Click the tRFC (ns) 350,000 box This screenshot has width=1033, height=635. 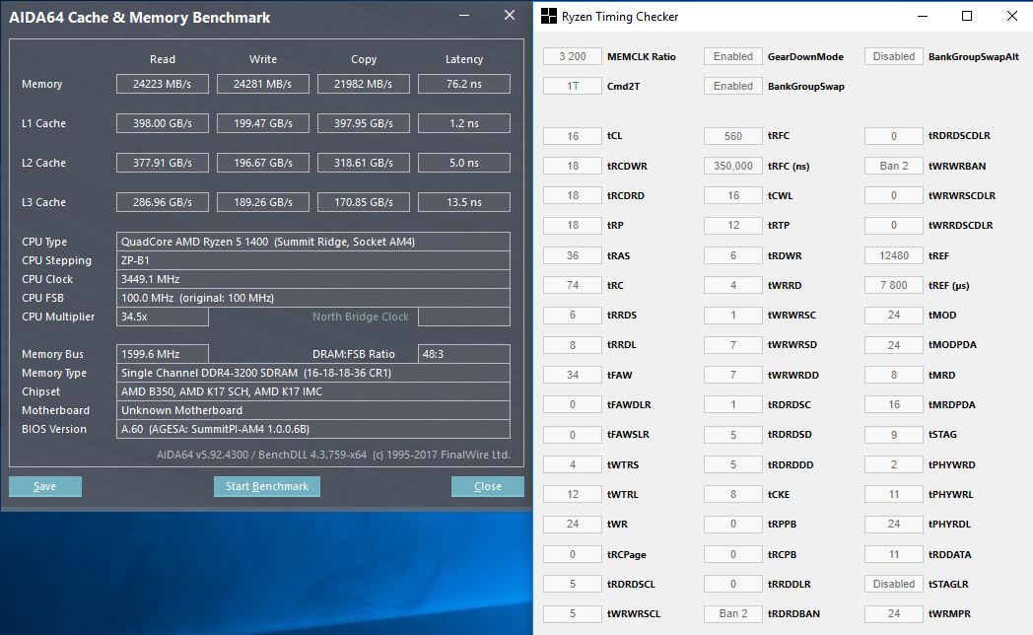pyautogui.click(x=733, y=166)
